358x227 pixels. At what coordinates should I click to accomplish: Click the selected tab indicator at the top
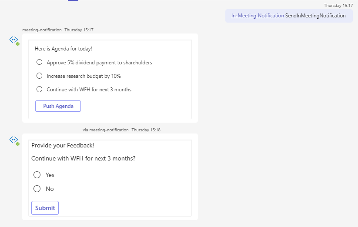point(73,0)
